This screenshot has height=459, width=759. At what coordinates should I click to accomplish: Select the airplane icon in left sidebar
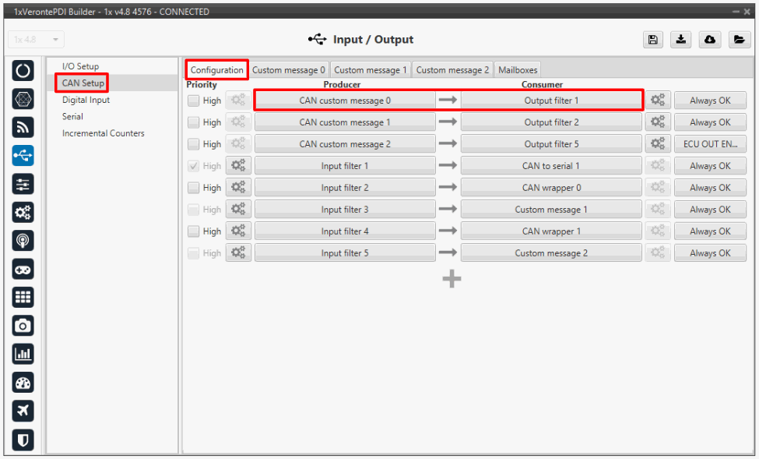(x=23, y=411)
